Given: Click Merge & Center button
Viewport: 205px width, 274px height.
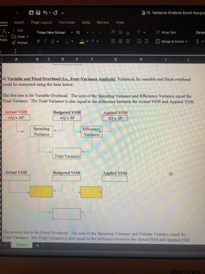Looking at the screenshot, I should (x=169, y=41).
